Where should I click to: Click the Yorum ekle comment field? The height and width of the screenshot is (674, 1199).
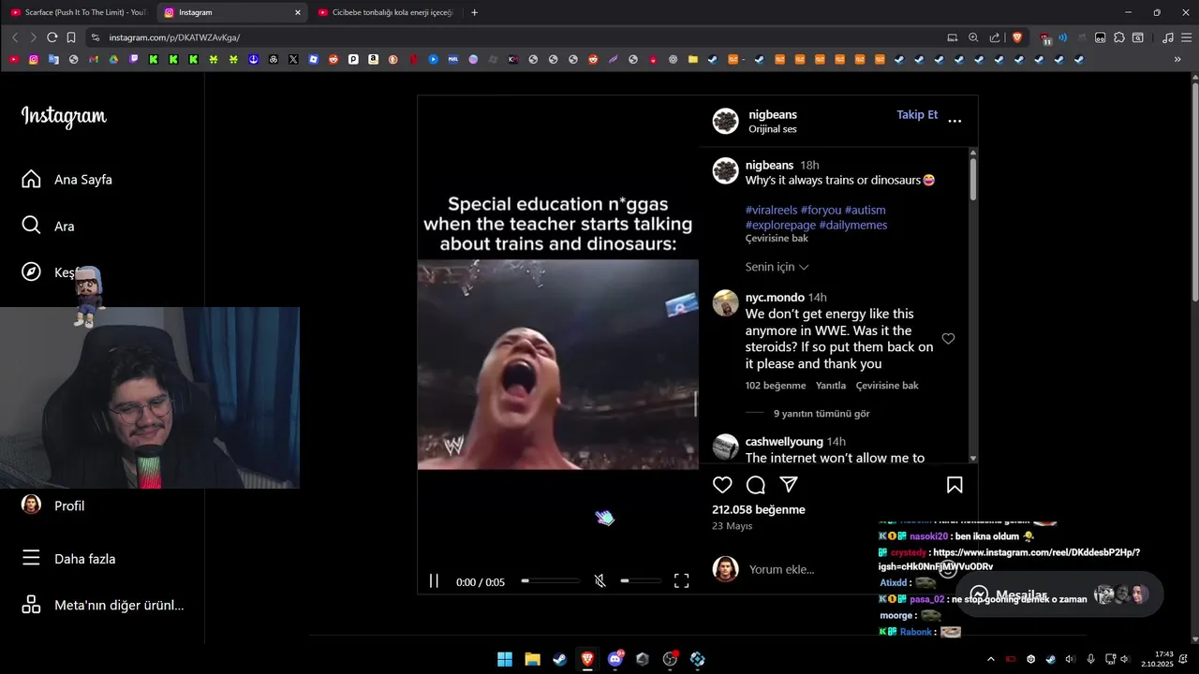coord(781,569)
